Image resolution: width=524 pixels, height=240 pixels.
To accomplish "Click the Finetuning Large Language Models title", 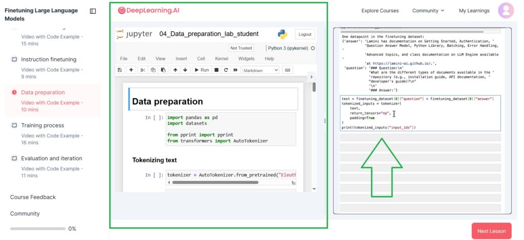I will point(41,15).
